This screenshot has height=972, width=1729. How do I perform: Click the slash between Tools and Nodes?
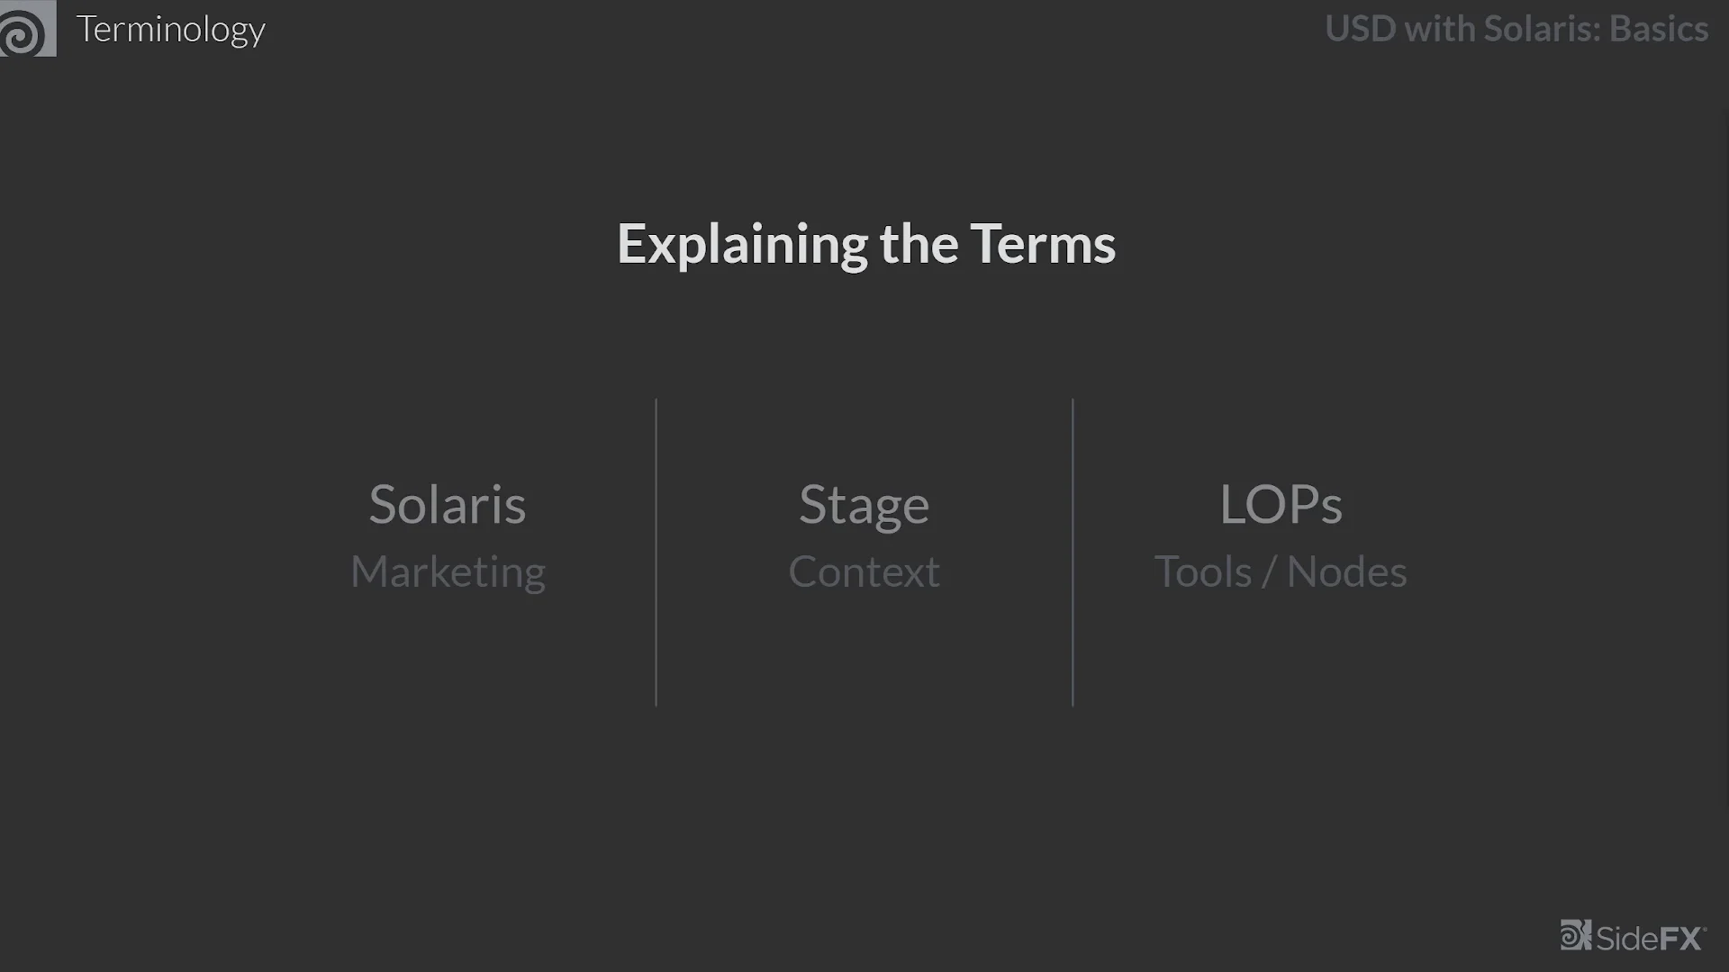[1269, 572]
